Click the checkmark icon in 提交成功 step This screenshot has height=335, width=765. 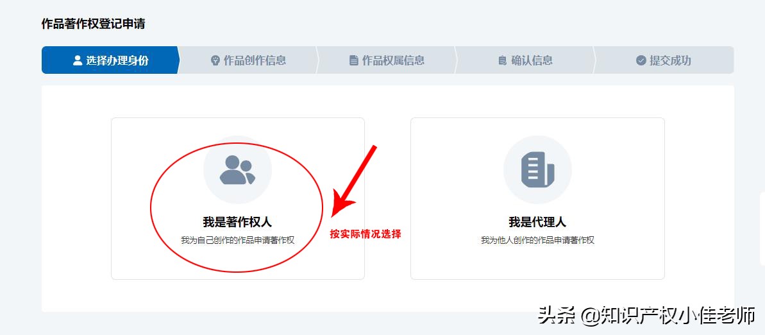point(641,60)
